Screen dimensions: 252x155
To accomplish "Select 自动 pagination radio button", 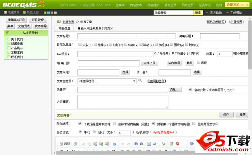I will click(x=95, y=132).
